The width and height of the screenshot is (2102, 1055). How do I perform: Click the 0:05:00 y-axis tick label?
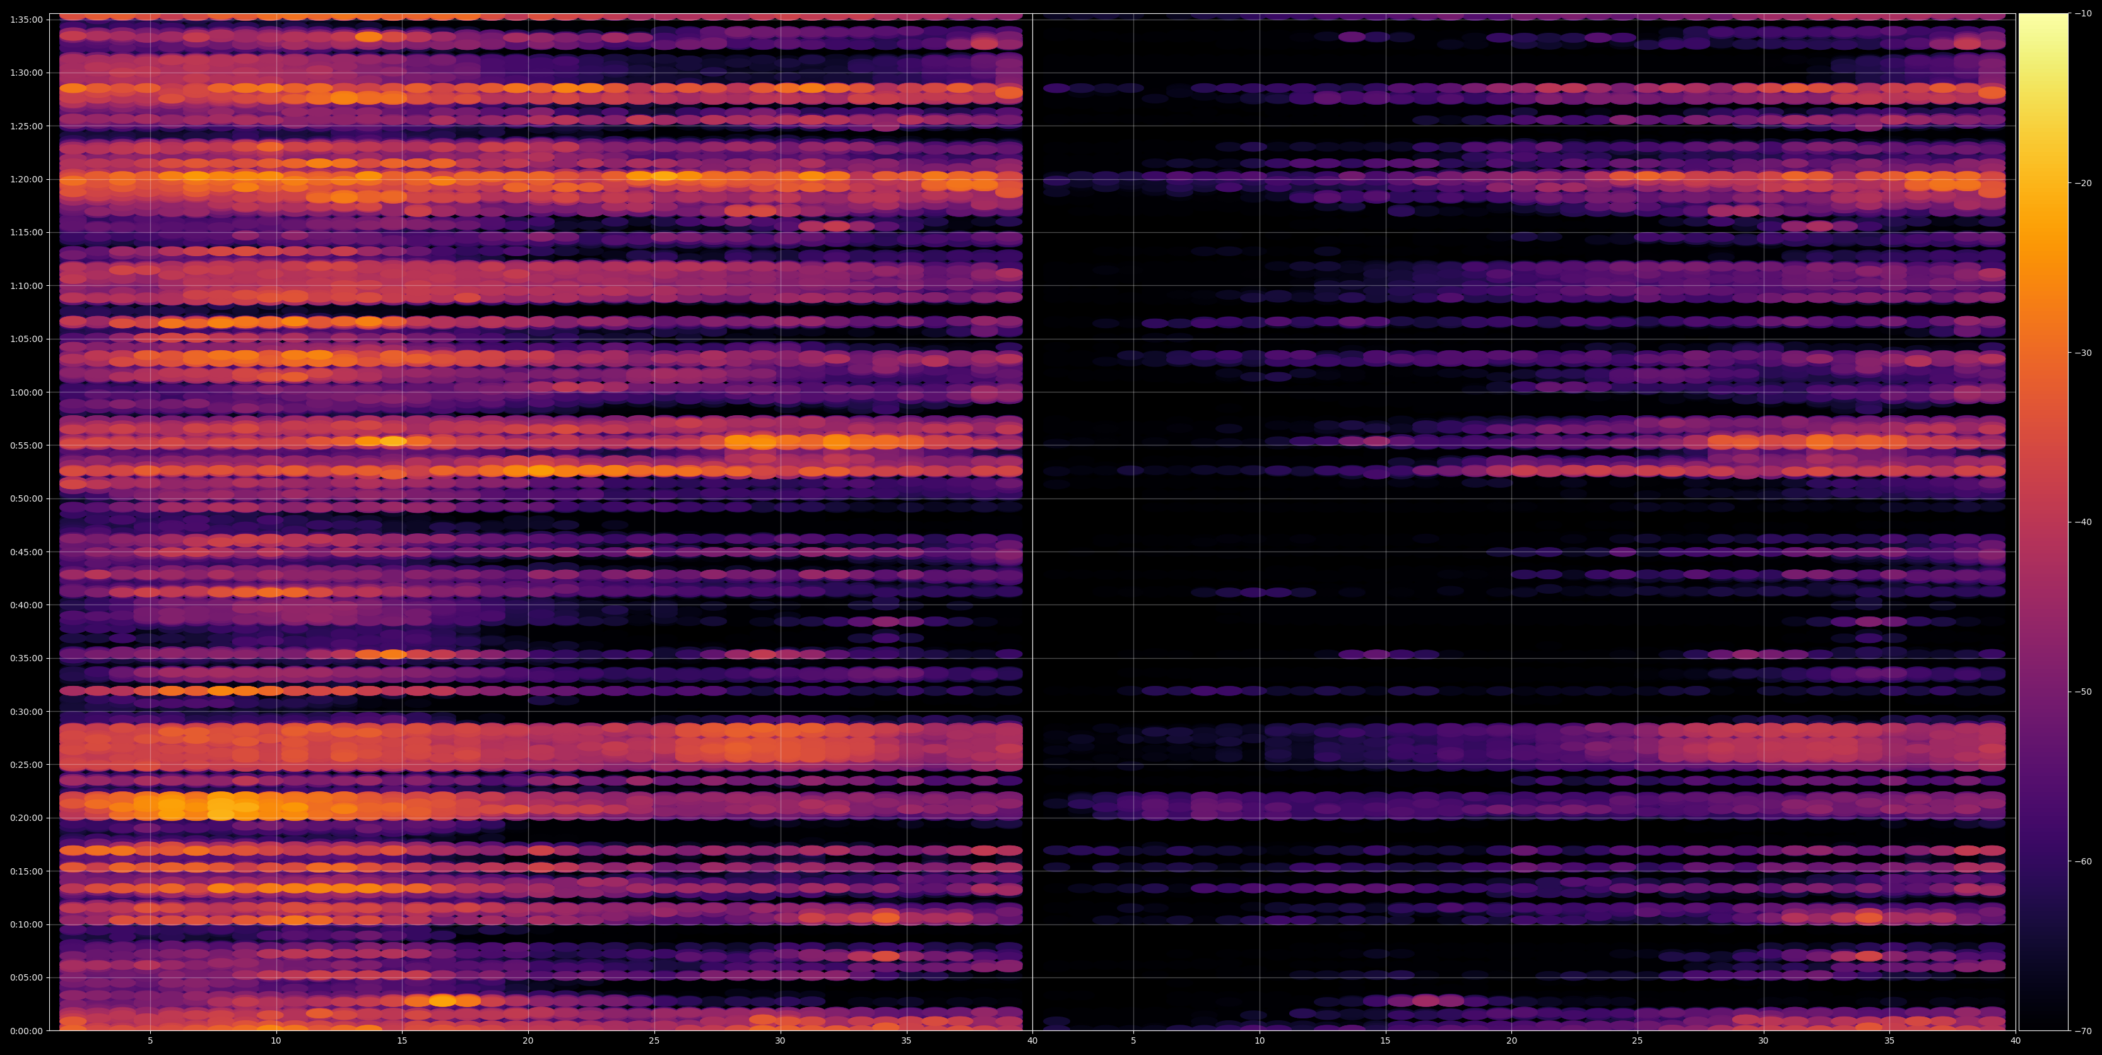tap(26, 977)
